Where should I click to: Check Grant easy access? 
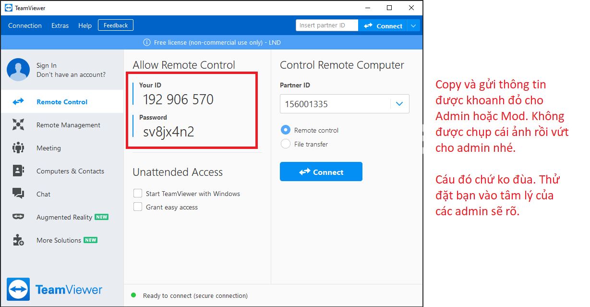click(138, 207)
